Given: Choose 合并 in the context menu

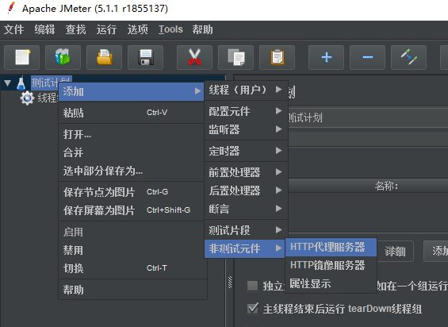Looking at the screenshot, I should click(x=131, y=152).
